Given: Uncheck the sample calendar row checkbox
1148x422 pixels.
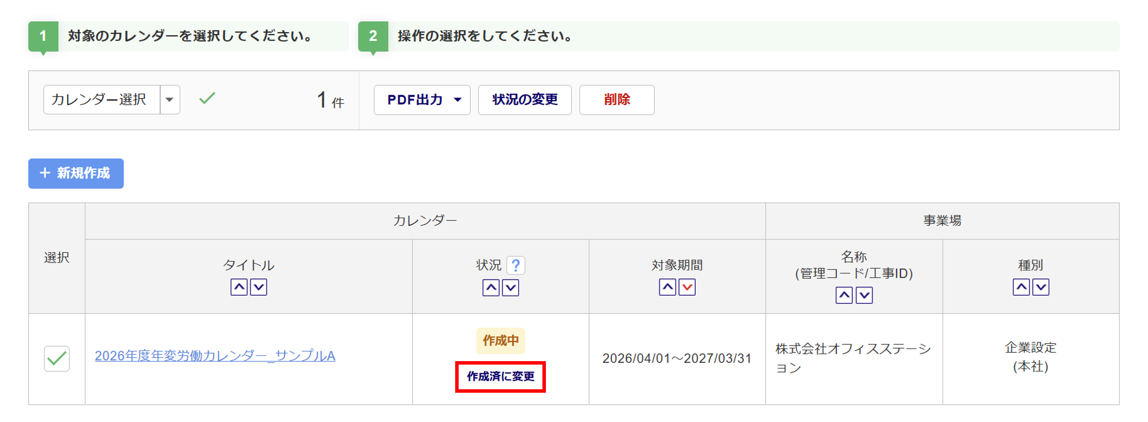Looking at the screenshot, I should 57,359.
